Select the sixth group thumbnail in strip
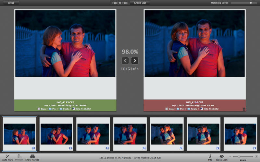Screen dimensions: 260x162 pos(204,134)
